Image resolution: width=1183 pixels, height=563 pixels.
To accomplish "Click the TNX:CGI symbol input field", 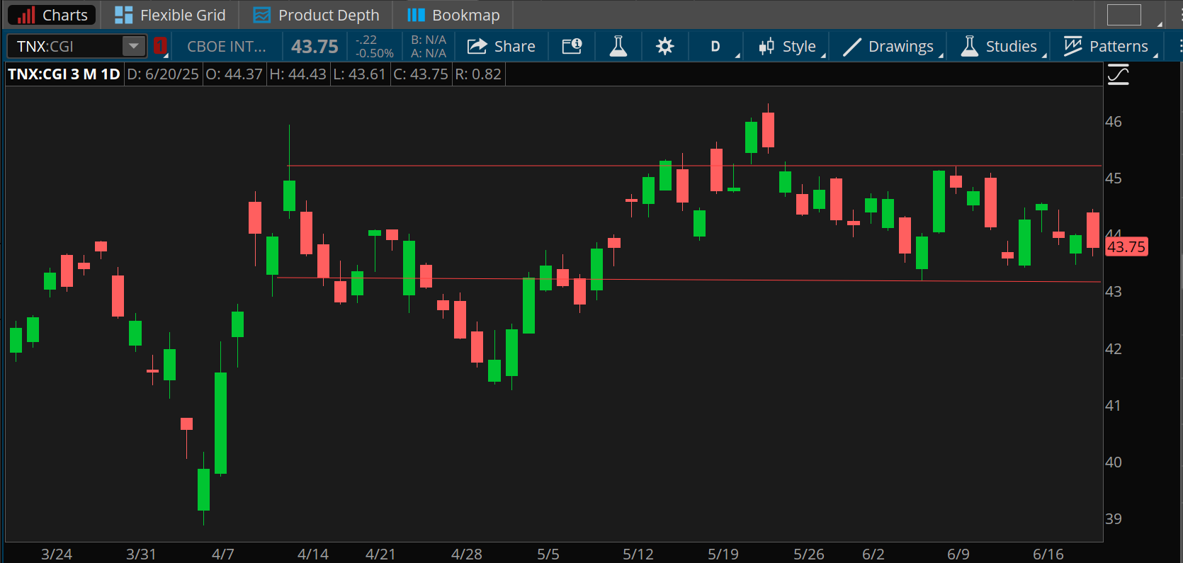I will tap(65, 46).
